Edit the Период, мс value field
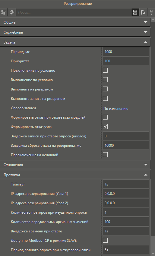 pyautogui.click(x=126, y=51)
